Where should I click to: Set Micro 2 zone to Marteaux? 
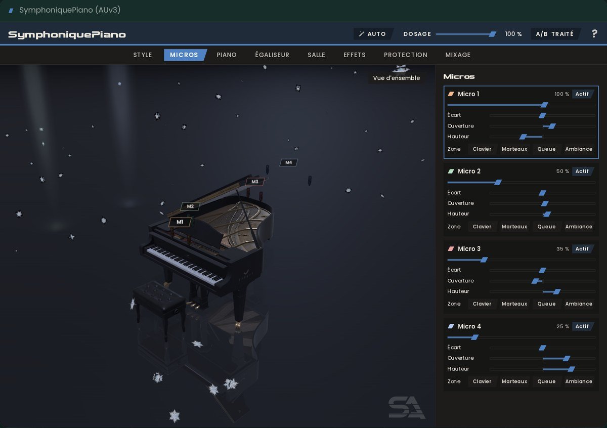pos(514,227)
